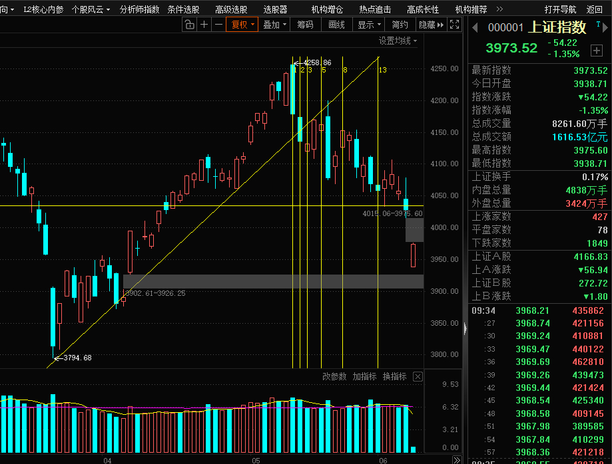Click 改参数 to change indicator parameters
Screen dimensions: 612x464
pyautogui.click(x=334, y=376)
